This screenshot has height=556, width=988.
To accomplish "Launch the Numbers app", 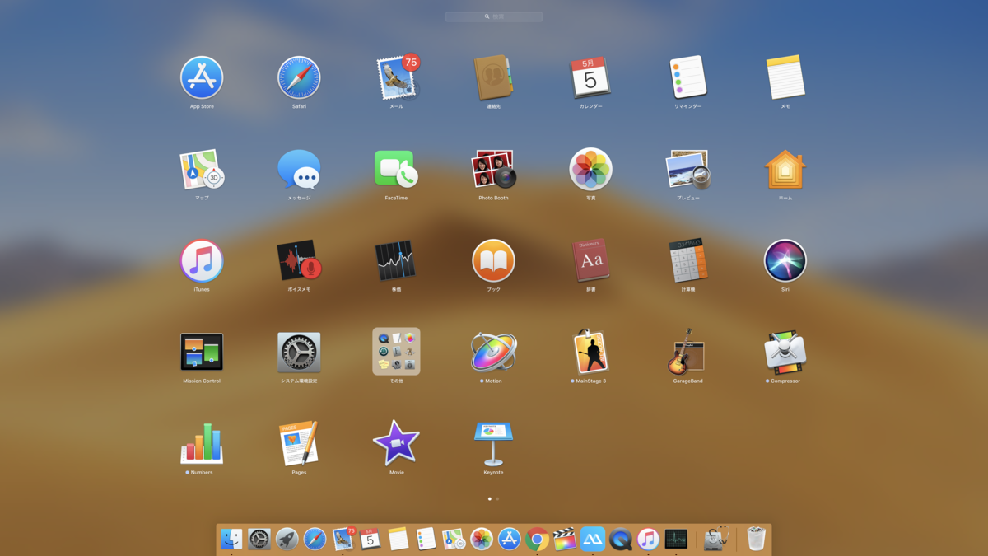I will (202, 443).
